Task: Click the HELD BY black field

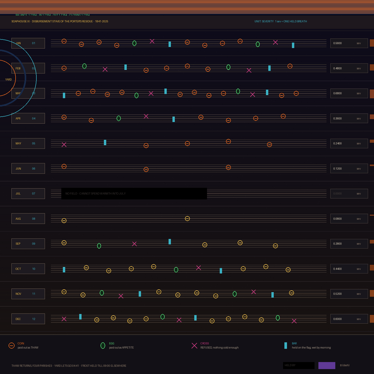Action: 299,365
